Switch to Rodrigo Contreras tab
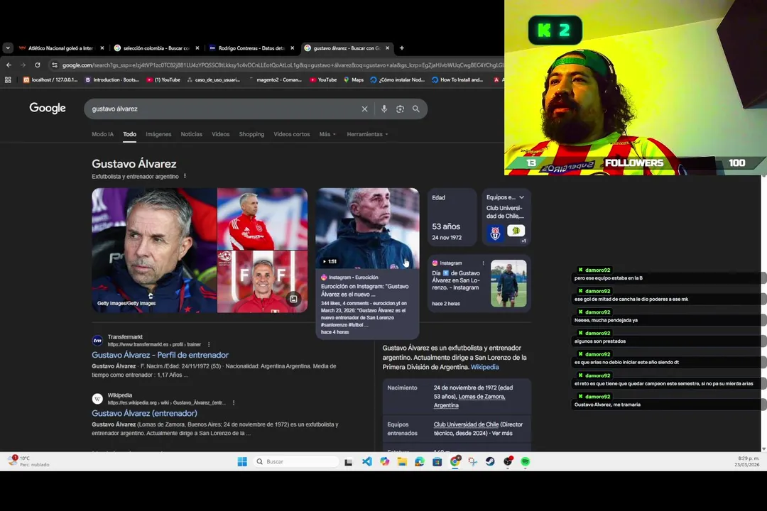This screenshot has width=767, height=511. tap(251, 48)
